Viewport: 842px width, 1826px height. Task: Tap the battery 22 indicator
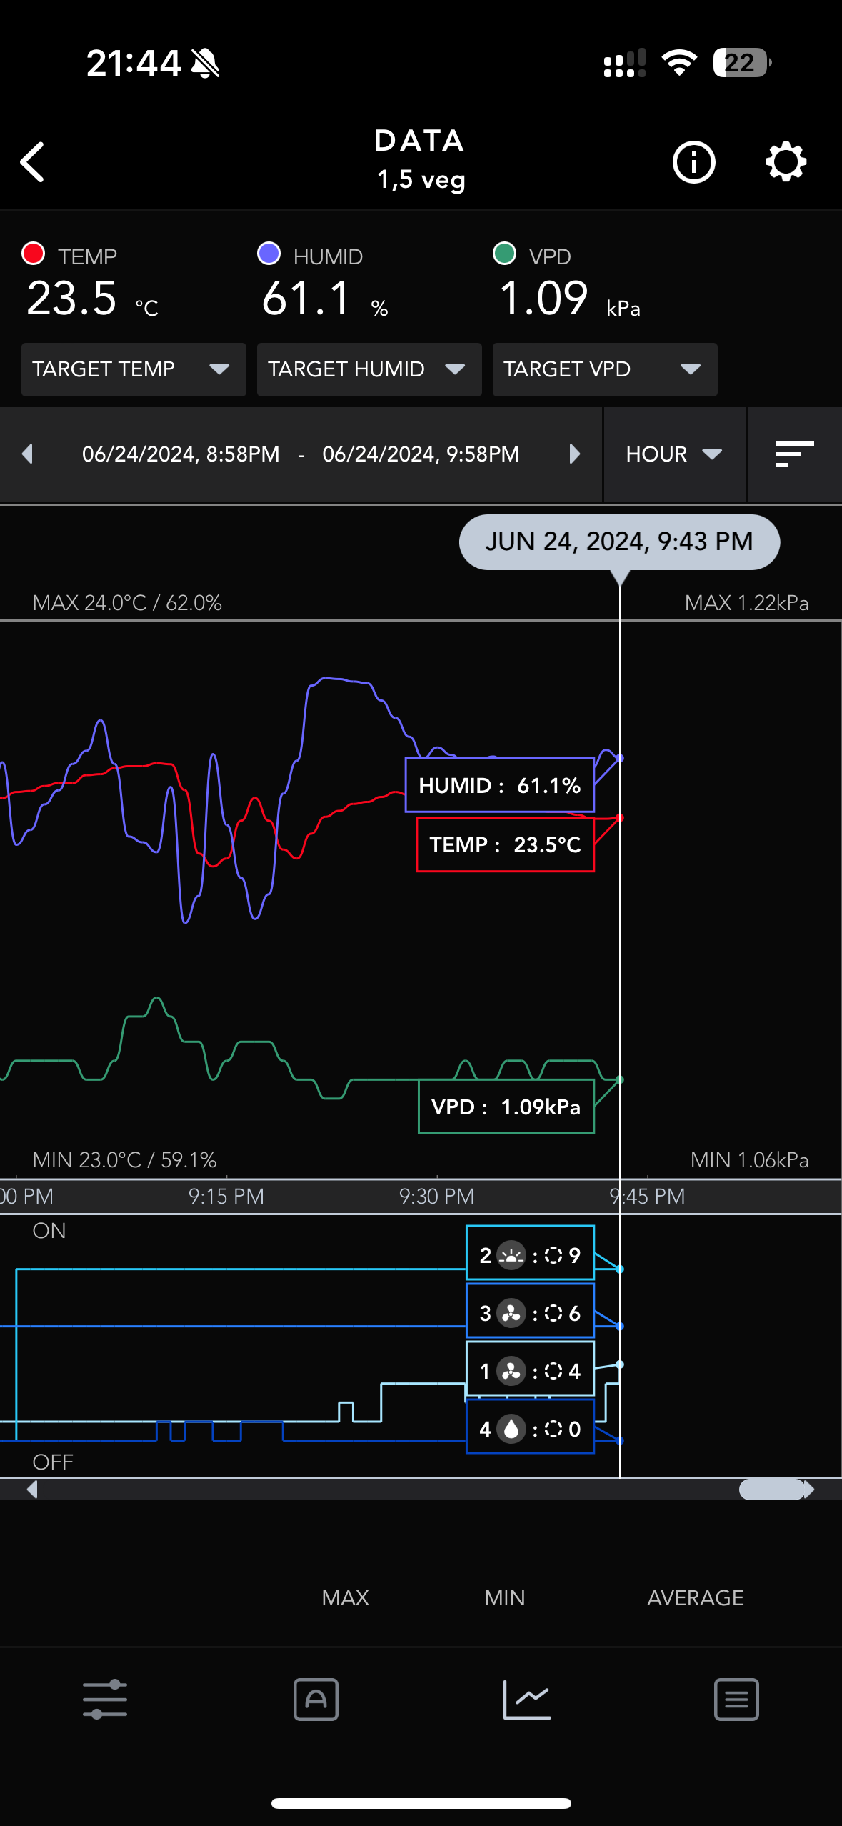[x=742, y=63]
